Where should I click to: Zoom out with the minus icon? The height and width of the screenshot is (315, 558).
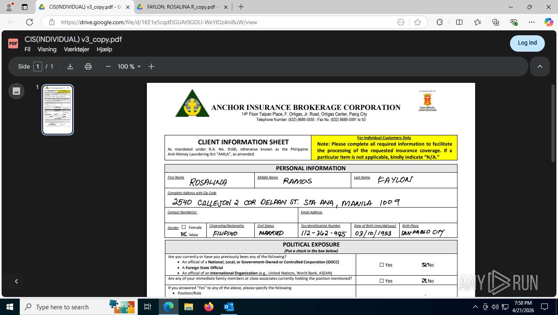coord(108,66)
